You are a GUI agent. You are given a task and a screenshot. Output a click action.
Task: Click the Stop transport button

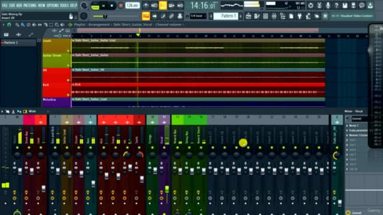click(x=112, y=5)
